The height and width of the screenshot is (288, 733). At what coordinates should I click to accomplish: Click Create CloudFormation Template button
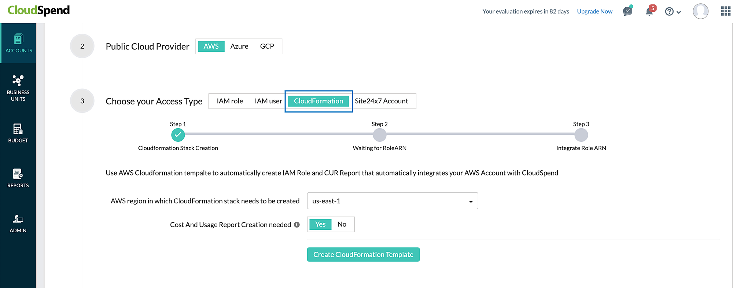coord(363,255)
